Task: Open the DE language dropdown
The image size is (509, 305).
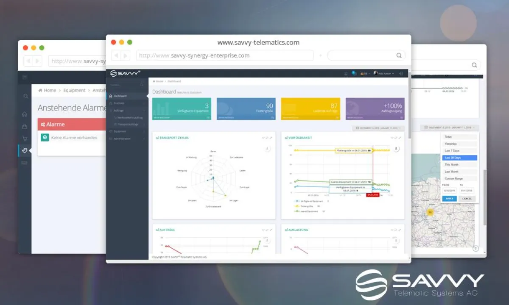Action: click(x=364, y=74)
